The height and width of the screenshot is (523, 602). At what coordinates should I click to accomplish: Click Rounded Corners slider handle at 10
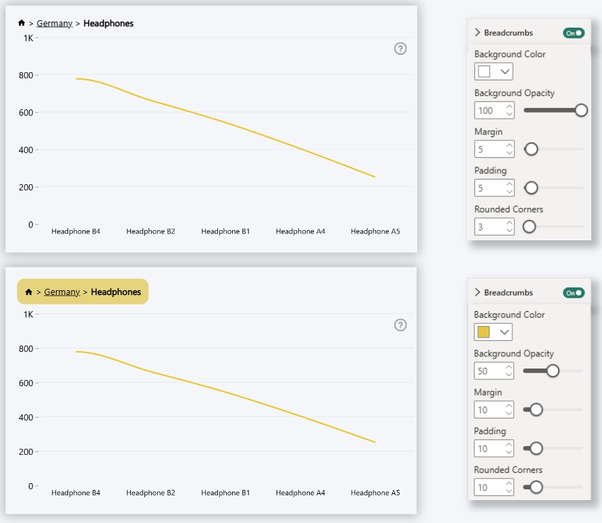click(537, 487)
